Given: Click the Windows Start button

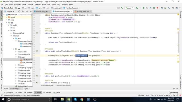Looking at the screenshot, I should (x=3, y=99).
